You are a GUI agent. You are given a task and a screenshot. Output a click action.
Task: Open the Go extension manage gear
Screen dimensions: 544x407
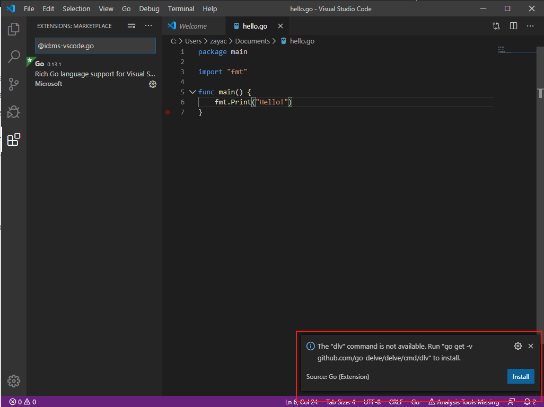tap(153, 84)
